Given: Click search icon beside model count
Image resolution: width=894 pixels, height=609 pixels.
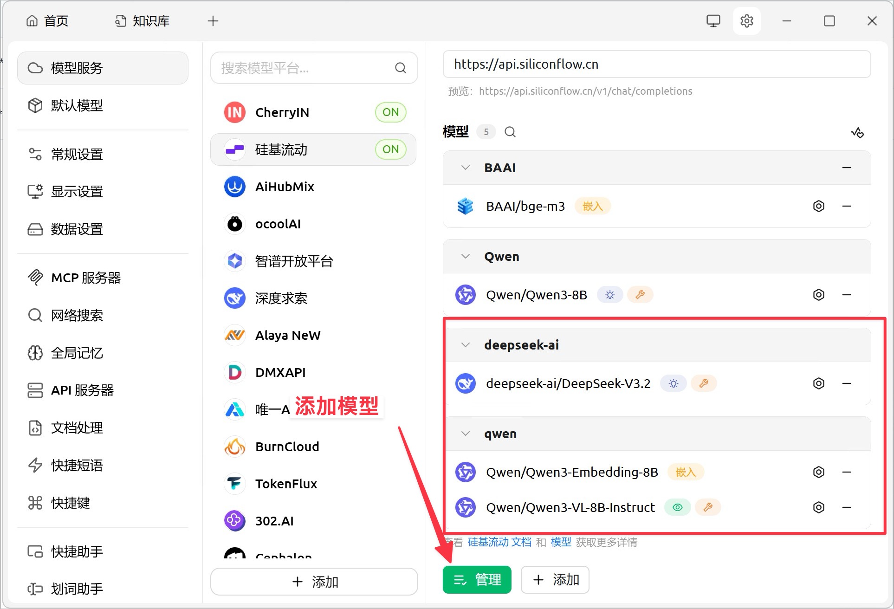Looking at the screenshot, I should click(x=510, y=132).
